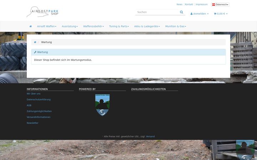This screenshot has width=257, height=160.
Task: Click the home icon in breadcrumb
Action: coord(35,42)
